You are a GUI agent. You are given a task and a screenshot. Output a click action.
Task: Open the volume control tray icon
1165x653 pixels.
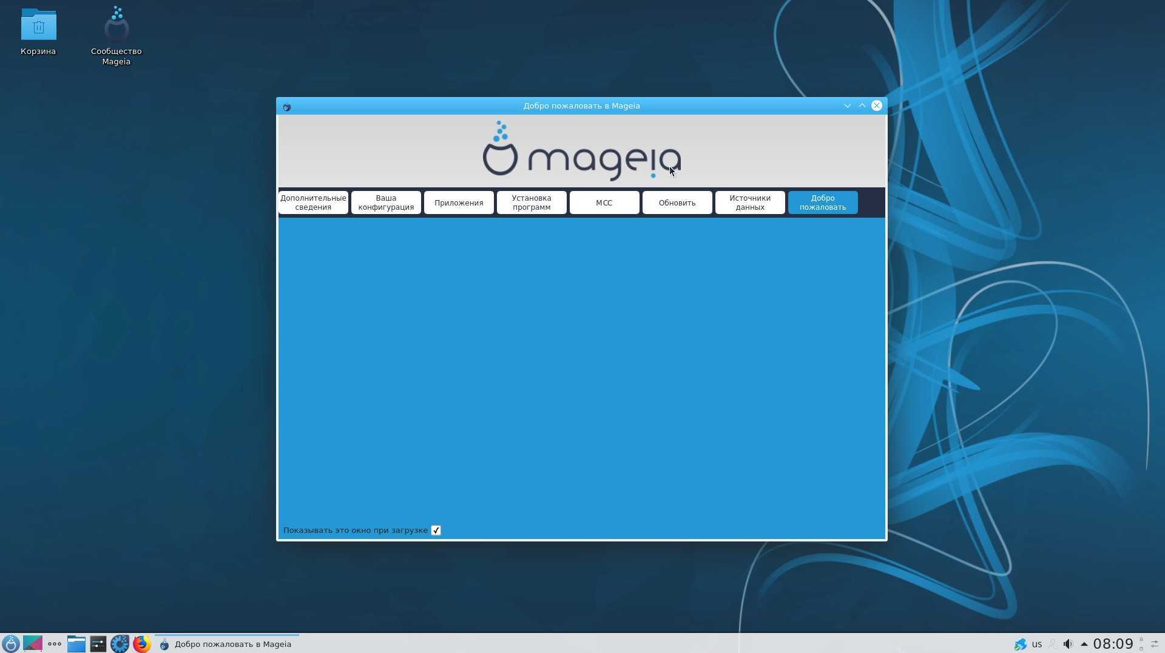tap(1068, 644)
